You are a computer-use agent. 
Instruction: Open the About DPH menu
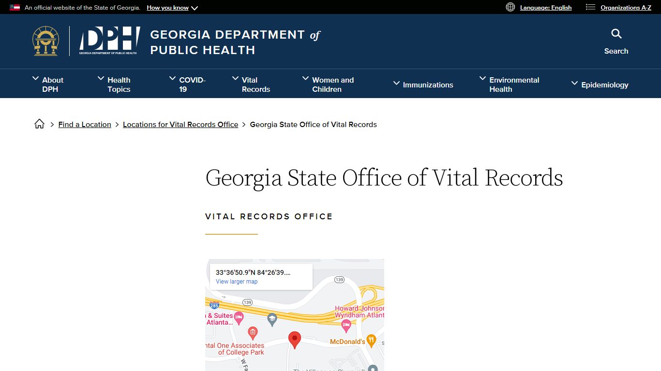tap(53, 85)
